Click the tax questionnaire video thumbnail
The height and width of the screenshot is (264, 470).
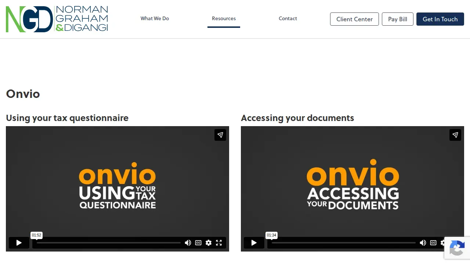coord(117,189)
